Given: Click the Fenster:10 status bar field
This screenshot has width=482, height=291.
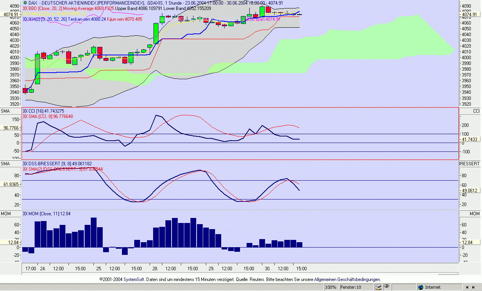Looking at the screenshot, I should [x=350, y=287].
